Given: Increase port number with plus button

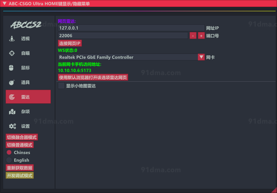Looking at the screenshot, I should pos(201,35).
